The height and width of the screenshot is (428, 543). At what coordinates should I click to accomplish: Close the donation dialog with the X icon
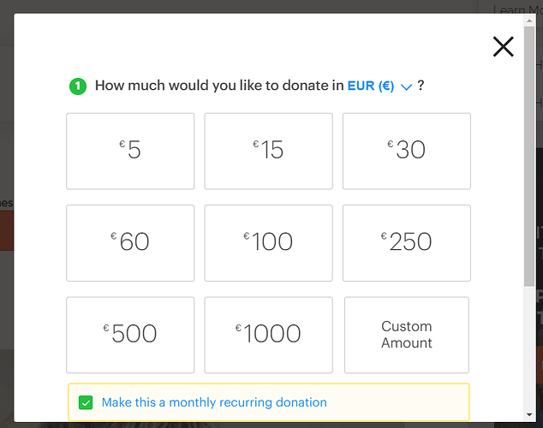pyautogui.click(x=504, y=47)
